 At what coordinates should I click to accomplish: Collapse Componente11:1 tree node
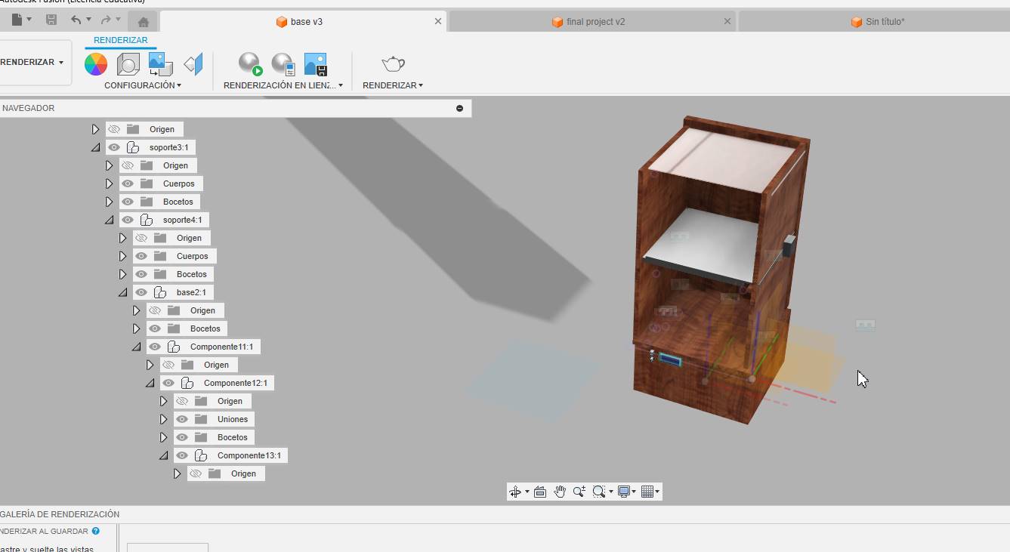tap(136, 347)
